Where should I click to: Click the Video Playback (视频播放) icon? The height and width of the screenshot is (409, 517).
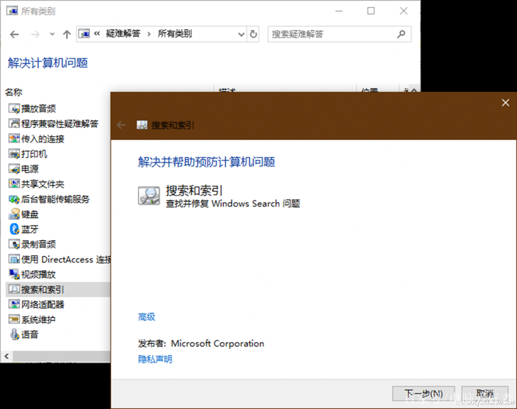[15, 274]
